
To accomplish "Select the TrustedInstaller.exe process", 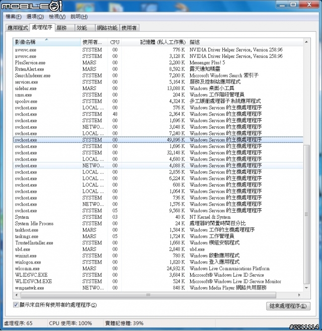I will (x=158, y=243).
